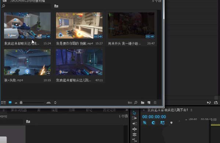This screenshot has width=220, height=143.
Task: Expand the hidden tabs via the double chevron
Action: pyautogui.click(x=126, y=110)
